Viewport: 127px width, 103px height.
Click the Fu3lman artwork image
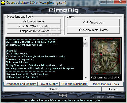106,56
